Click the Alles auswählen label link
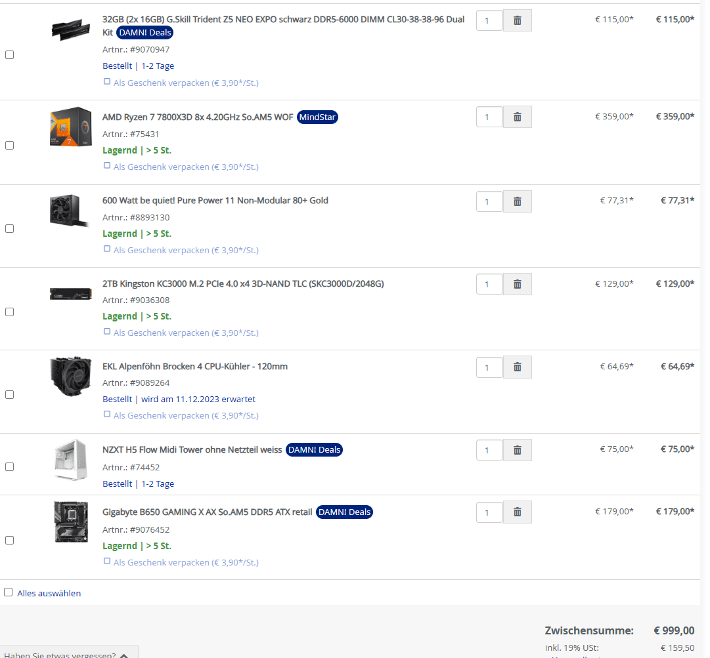 (49, 593)
